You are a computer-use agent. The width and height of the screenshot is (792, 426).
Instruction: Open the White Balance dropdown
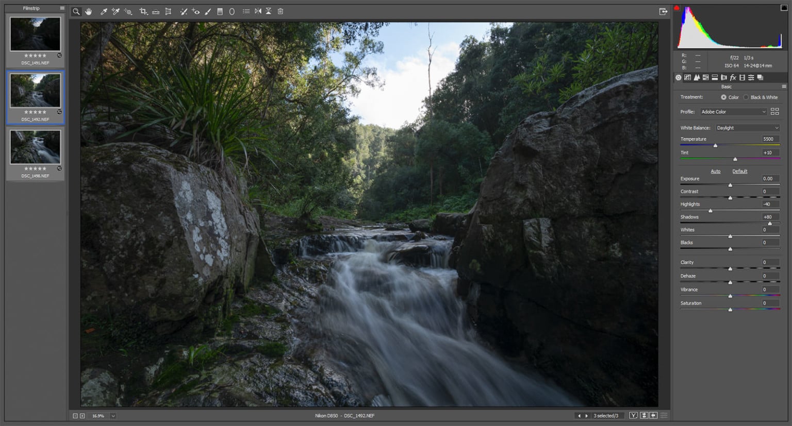tap(747, 127)
